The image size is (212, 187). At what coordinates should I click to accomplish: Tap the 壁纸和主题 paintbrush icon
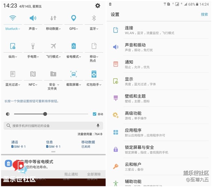tap(115, 98)
